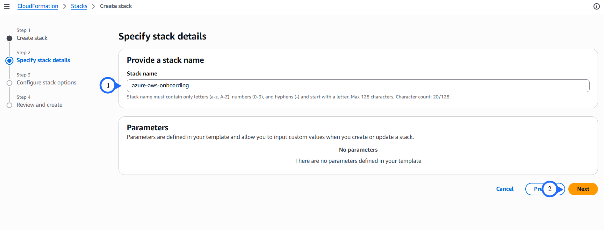Click breadcrumb chevron after CloudFormation
This screenshot has height=230, width=604.
65,6
